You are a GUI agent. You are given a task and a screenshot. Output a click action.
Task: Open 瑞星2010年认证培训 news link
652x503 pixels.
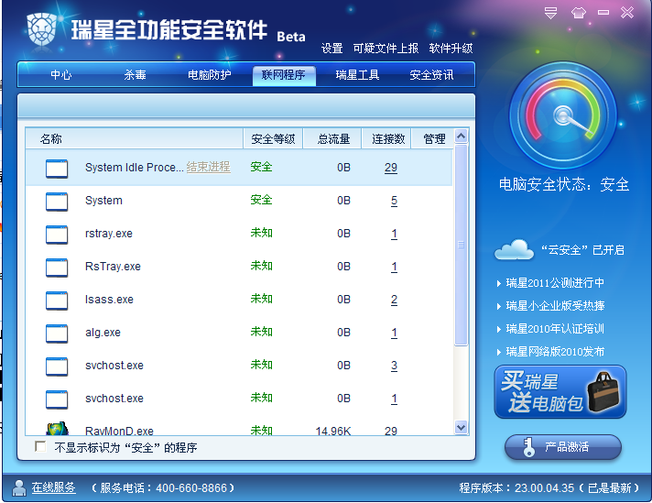555,329
